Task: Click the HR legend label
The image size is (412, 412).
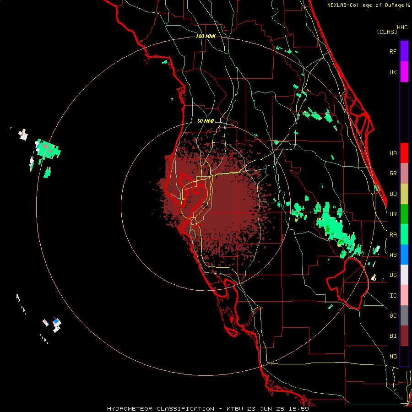Action: click(393, 214)
